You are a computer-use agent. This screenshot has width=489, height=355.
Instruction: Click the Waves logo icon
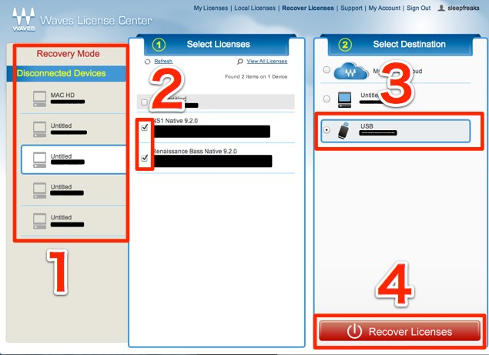23,19
